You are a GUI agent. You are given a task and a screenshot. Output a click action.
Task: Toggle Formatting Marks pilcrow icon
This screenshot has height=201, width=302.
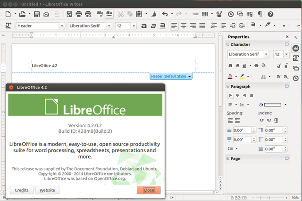[x=260, y=14]
